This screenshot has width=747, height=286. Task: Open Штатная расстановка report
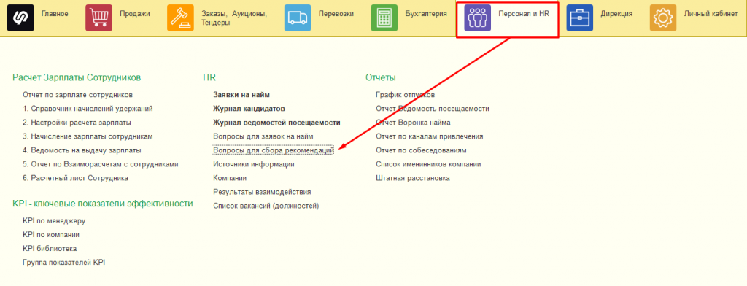413,178
